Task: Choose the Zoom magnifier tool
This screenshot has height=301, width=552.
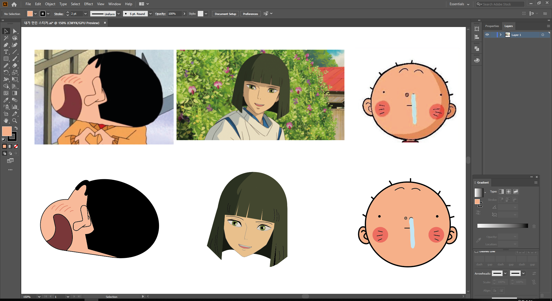Action: pyautogui.click(x=15, y=121)
